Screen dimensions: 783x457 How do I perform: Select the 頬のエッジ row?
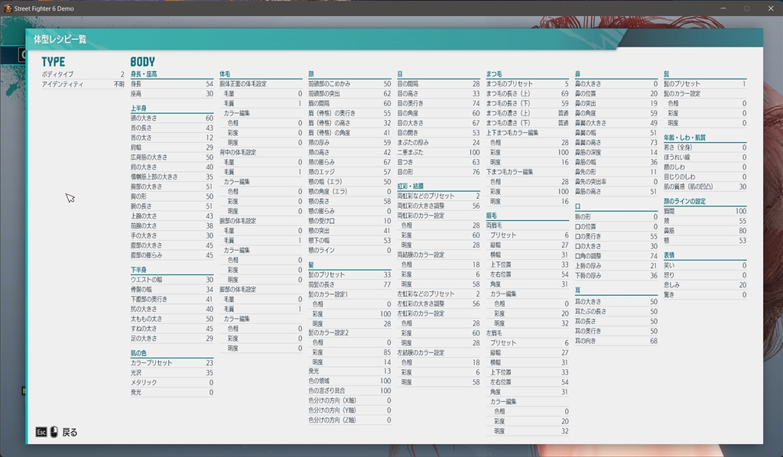tap(349, 172)
